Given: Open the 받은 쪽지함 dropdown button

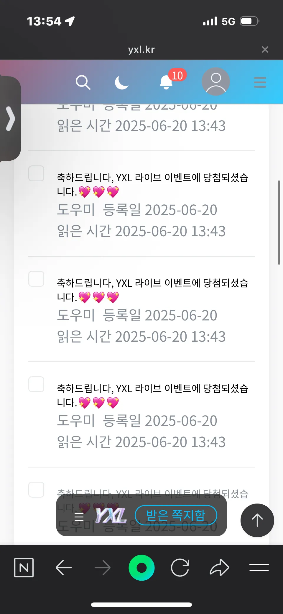Looking at the screenshot, I should [x=176, y=515].
